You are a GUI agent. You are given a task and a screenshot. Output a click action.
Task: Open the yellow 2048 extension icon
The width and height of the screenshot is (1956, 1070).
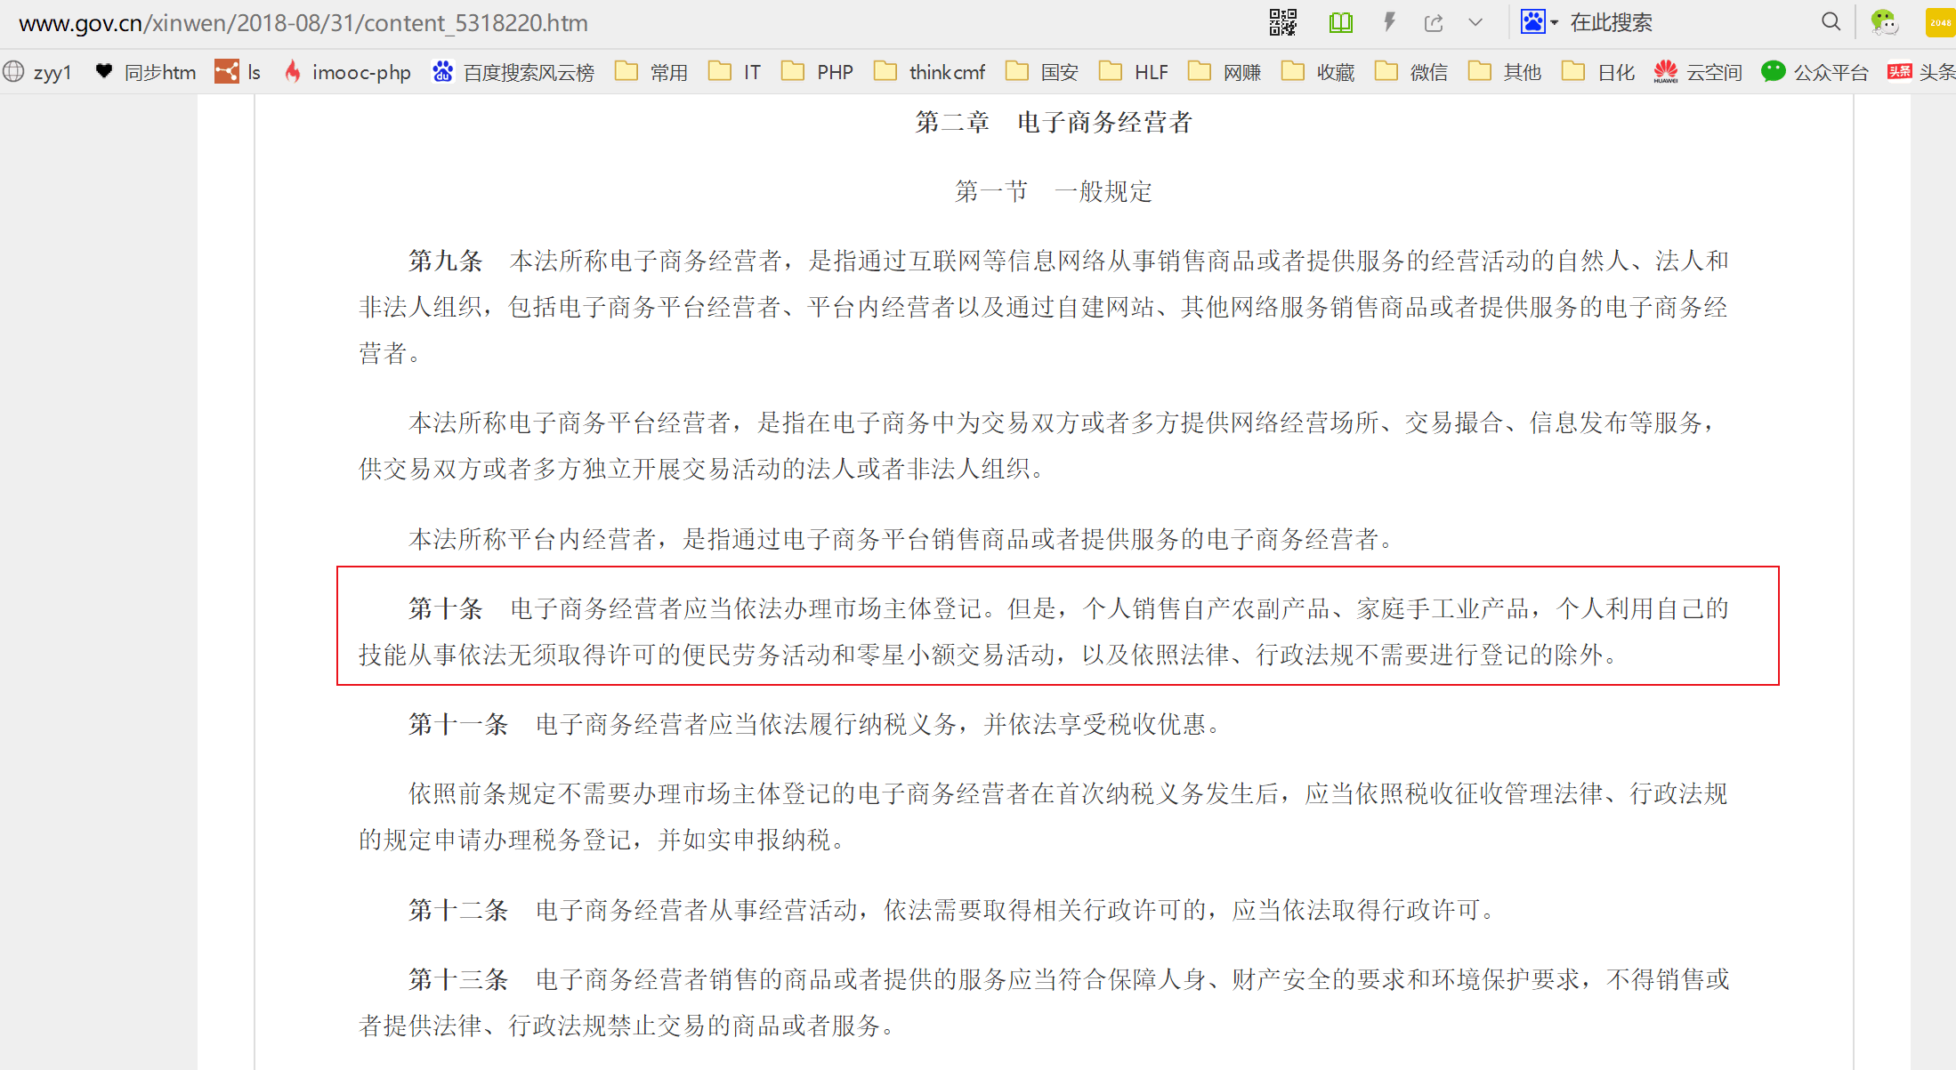[1939, 22]
